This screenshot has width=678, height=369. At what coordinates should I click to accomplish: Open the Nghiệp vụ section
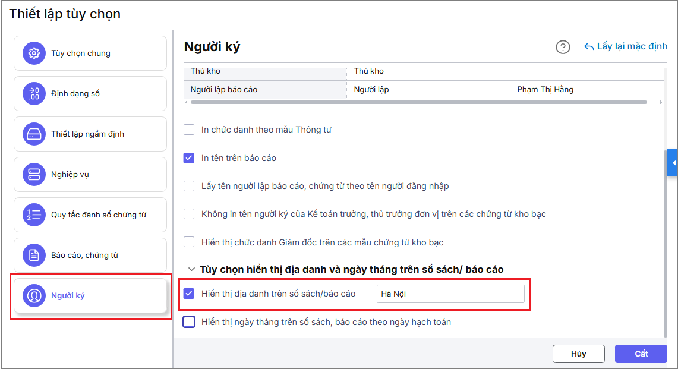(x=90, y=174)
